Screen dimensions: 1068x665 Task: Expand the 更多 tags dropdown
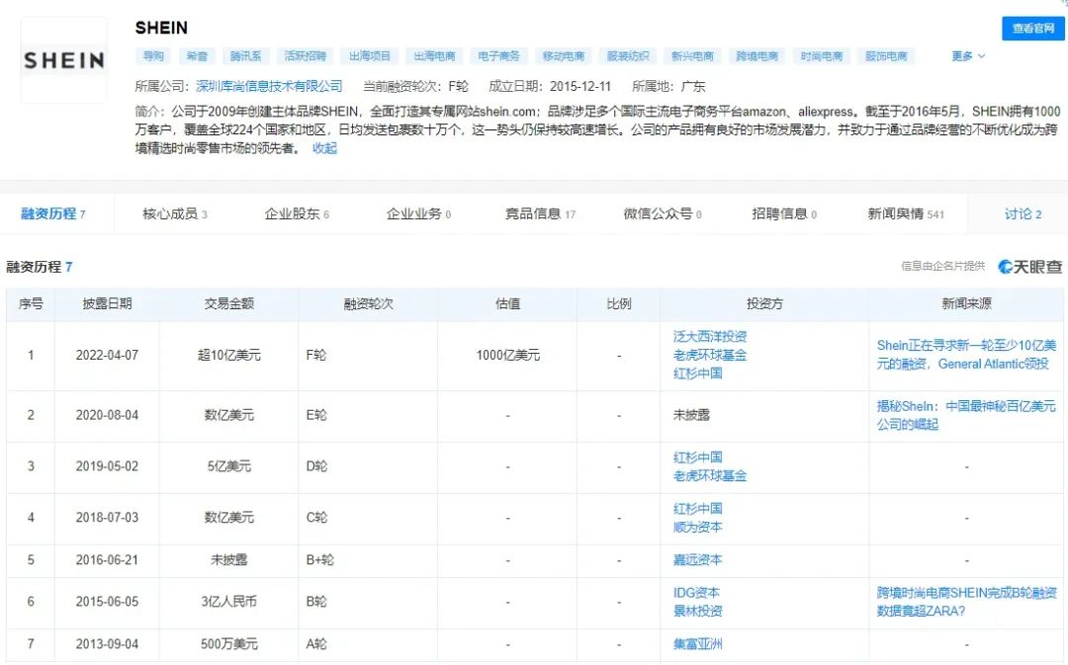(x=968, y=55)
